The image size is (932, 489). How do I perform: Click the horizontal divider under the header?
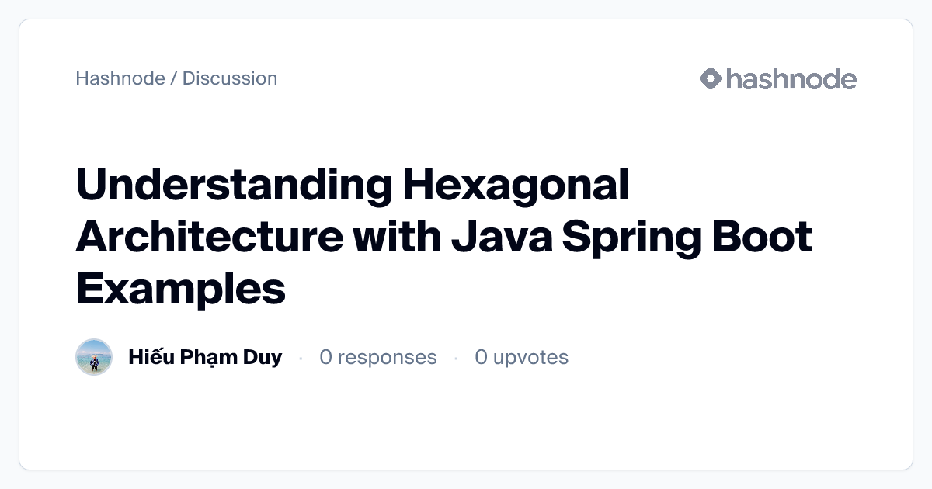(x=466, y=109)
